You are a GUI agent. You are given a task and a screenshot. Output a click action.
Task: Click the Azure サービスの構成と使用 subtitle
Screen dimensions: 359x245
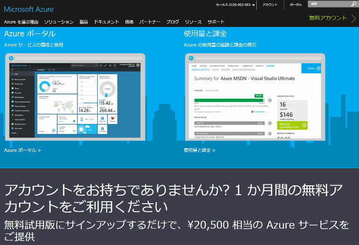tap(33, 45)
